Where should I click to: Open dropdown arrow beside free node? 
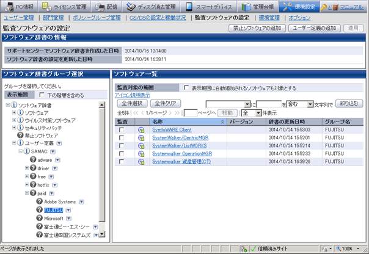point(51,177)
